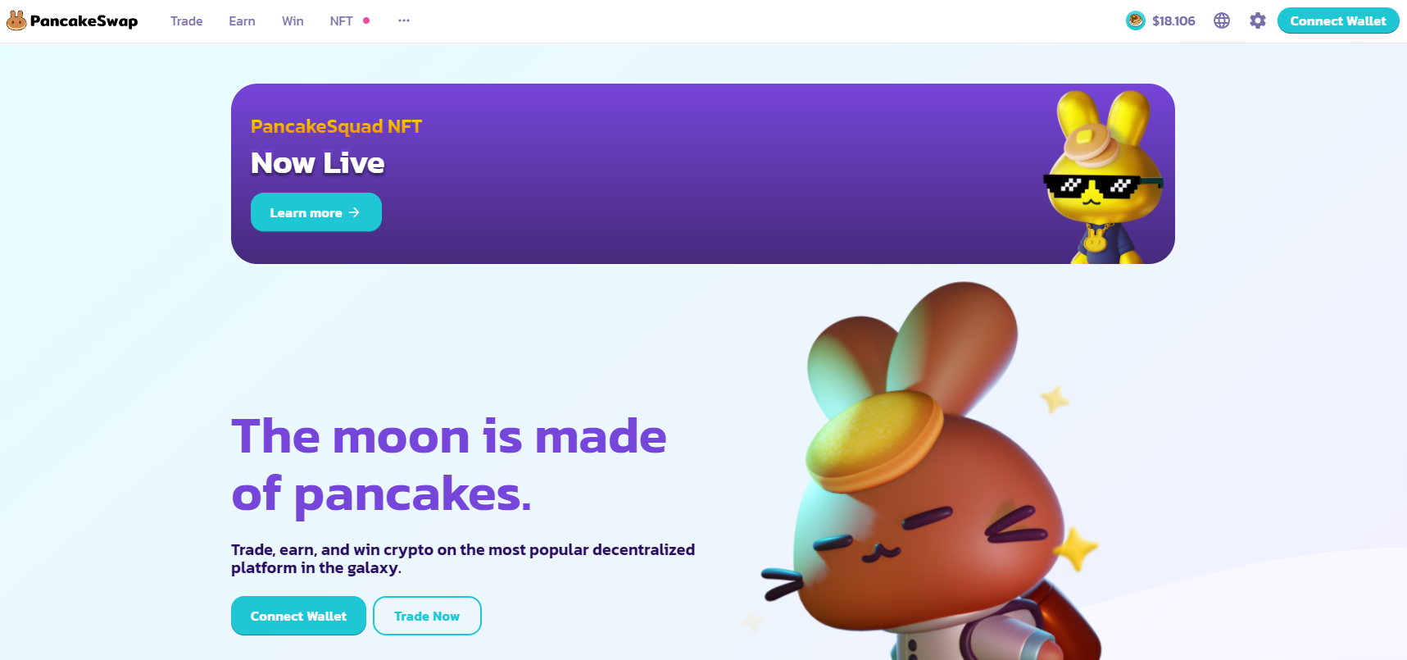Click Connect Wallet in the header
The width and height of the screenshot is (1407, 660).
[x=1338, y=20]
